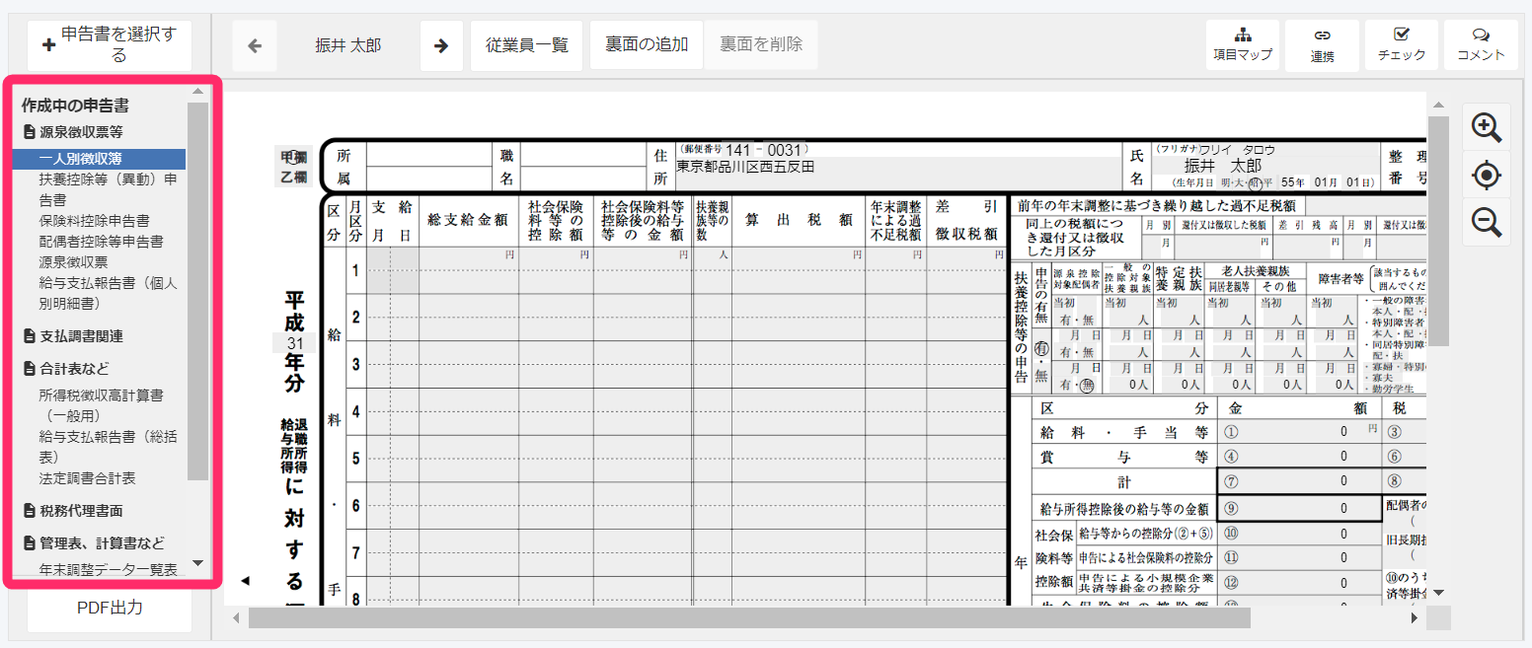Click 賞与等 amount field ④
Screen dimensions: 1532x648
[x=1298, y=456]
